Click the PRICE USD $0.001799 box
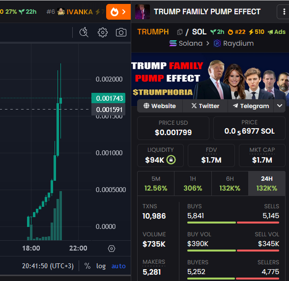This screenshot has height=281, width=289. (173, 128)
